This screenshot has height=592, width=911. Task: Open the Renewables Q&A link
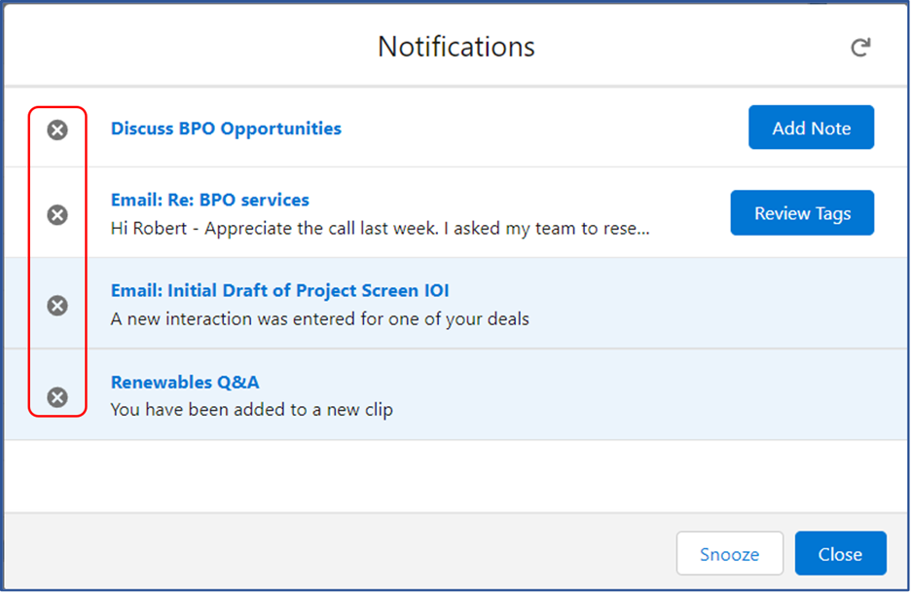185,383
